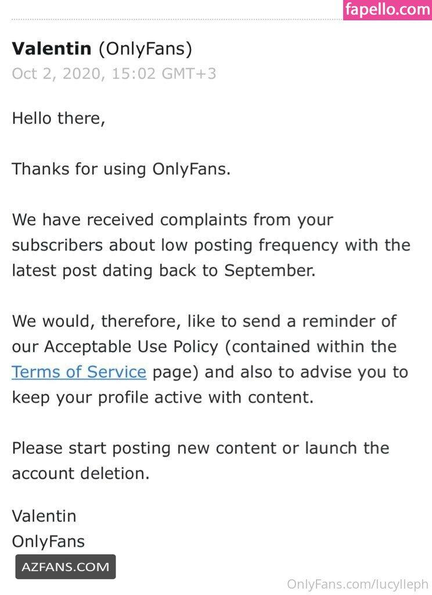
Task: Click the AZFANS.COM dark badge
Action: [x=65, y=567]
